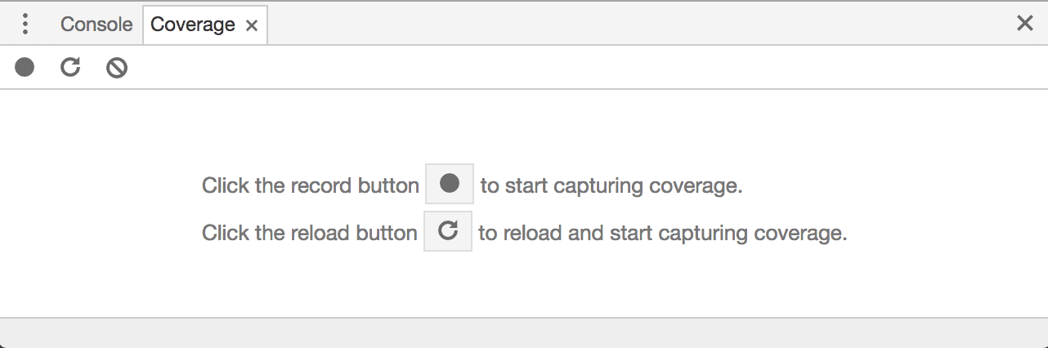Clear all coverage with the toolbar ban icon
The height and width of the screenshot is (348, 1048).
(117, 68)
